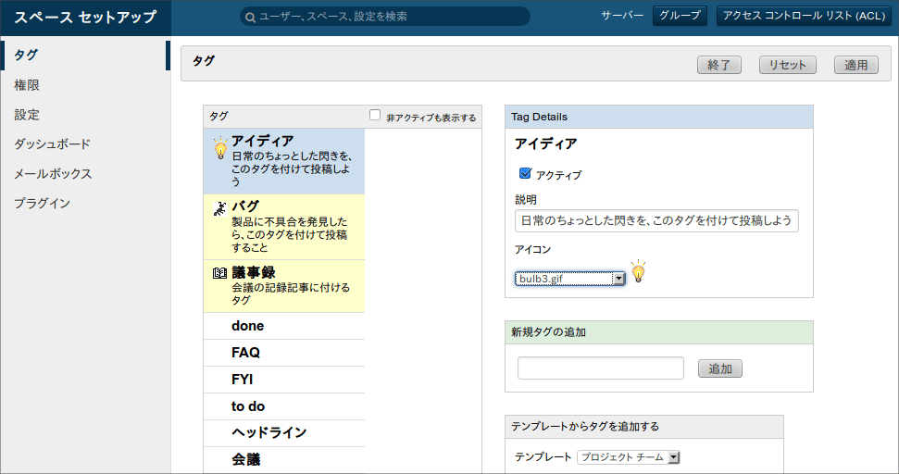Image resolution: width=899 pixels, height=474 pixels.
Task: Open the タグ sidebar item
Action: point(85,55)
